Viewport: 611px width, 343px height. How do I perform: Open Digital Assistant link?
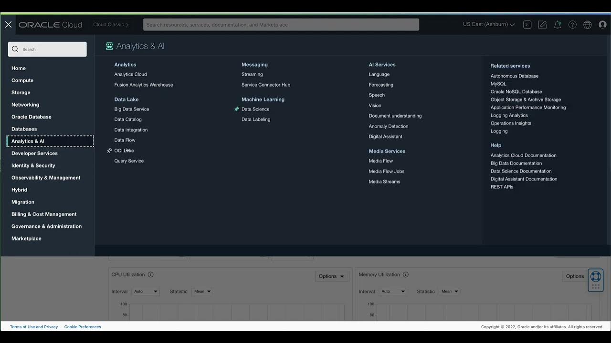click(385, 137)
